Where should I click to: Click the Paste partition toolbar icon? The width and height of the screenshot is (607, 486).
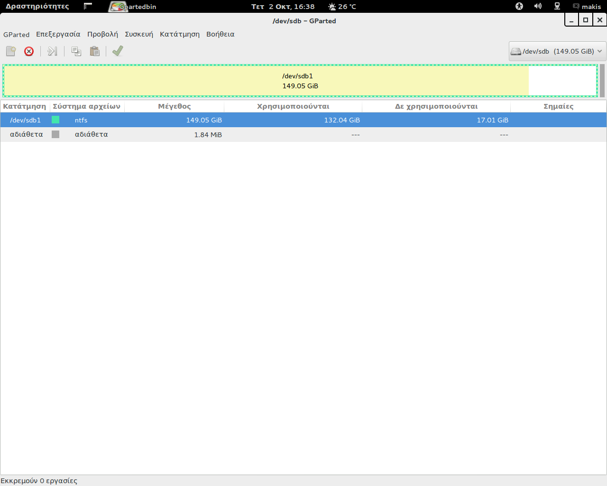coord(95,51)
